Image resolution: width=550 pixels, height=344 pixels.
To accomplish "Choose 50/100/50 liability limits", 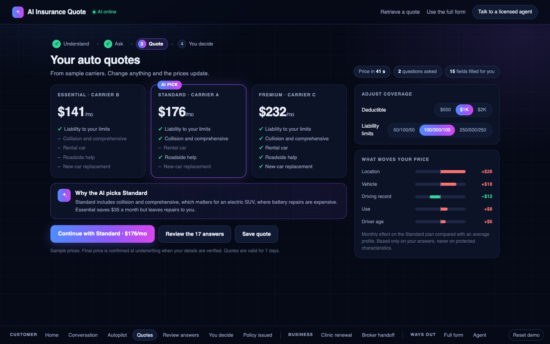I will pyautogui.click(x=404, y=130).
